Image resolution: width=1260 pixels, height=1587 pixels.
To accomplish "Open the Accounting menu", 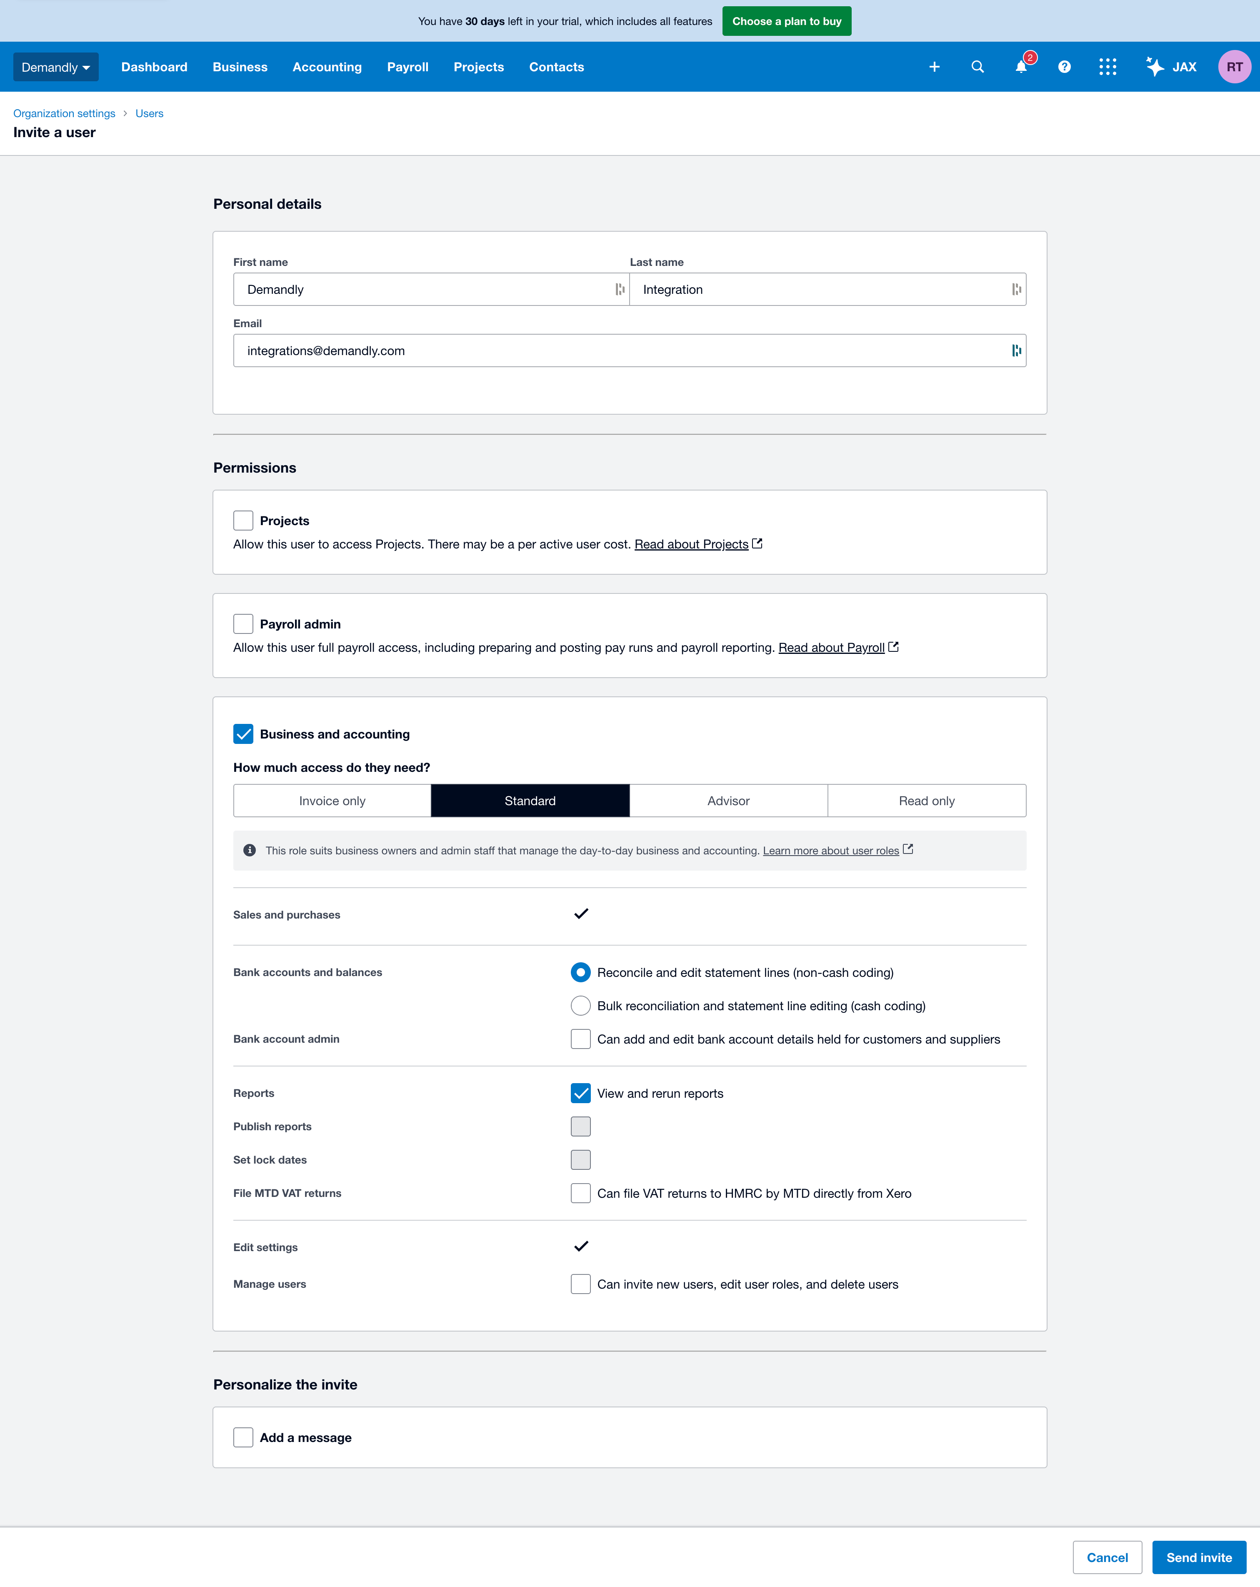I will tap(327, 66).
